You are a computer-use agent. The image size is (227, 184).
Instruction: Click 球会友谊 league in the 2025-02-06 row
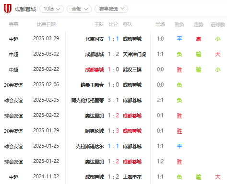pos(13,85)
